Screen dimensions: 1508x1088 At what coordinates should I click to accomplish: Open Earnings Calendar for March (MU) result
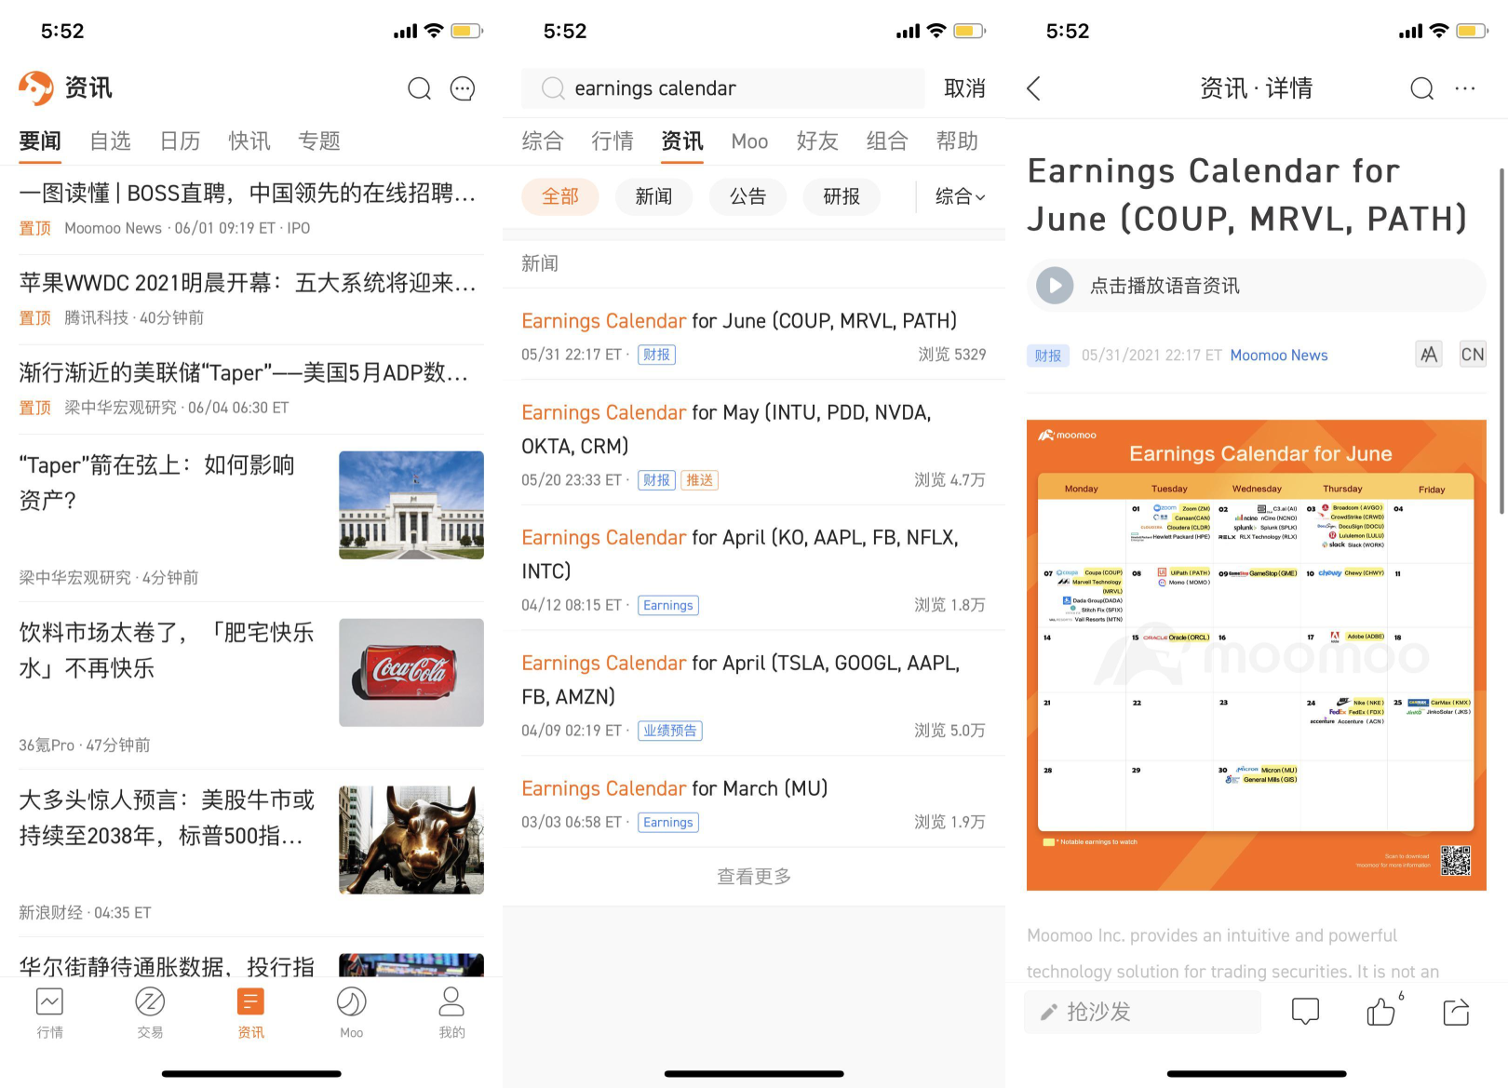pos(754,803)
